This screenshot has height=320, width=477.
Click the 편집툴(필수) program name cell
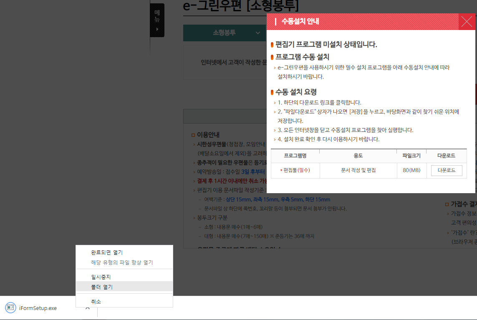coord(295,170)
